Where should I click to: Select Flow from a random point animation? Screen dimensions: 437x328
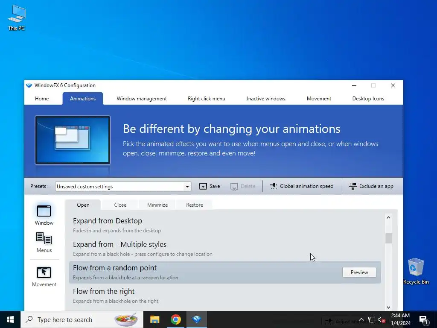point(225,272)
